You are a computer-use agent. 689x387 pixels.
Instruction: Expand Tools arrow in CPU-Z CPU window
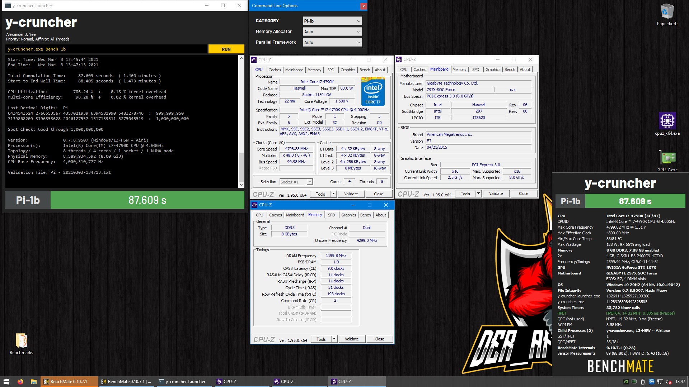point(333,194)
